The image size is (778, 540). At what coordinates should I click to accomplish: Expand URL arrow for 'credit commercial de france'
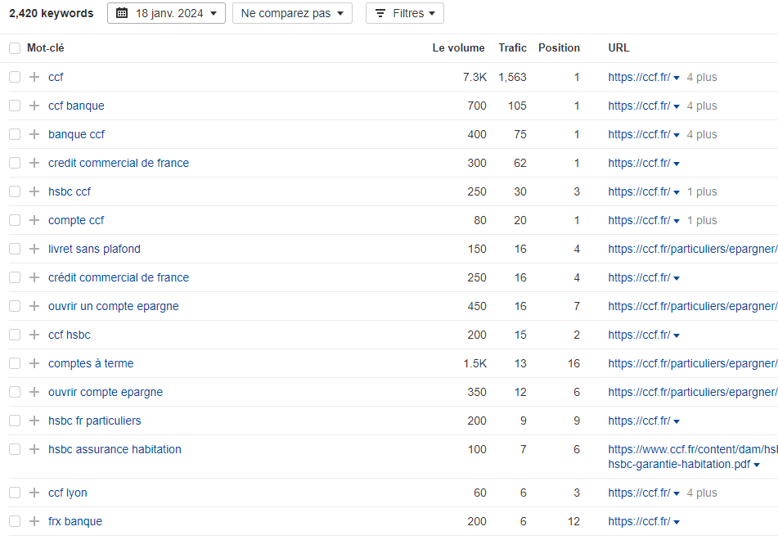coord(677,164)
